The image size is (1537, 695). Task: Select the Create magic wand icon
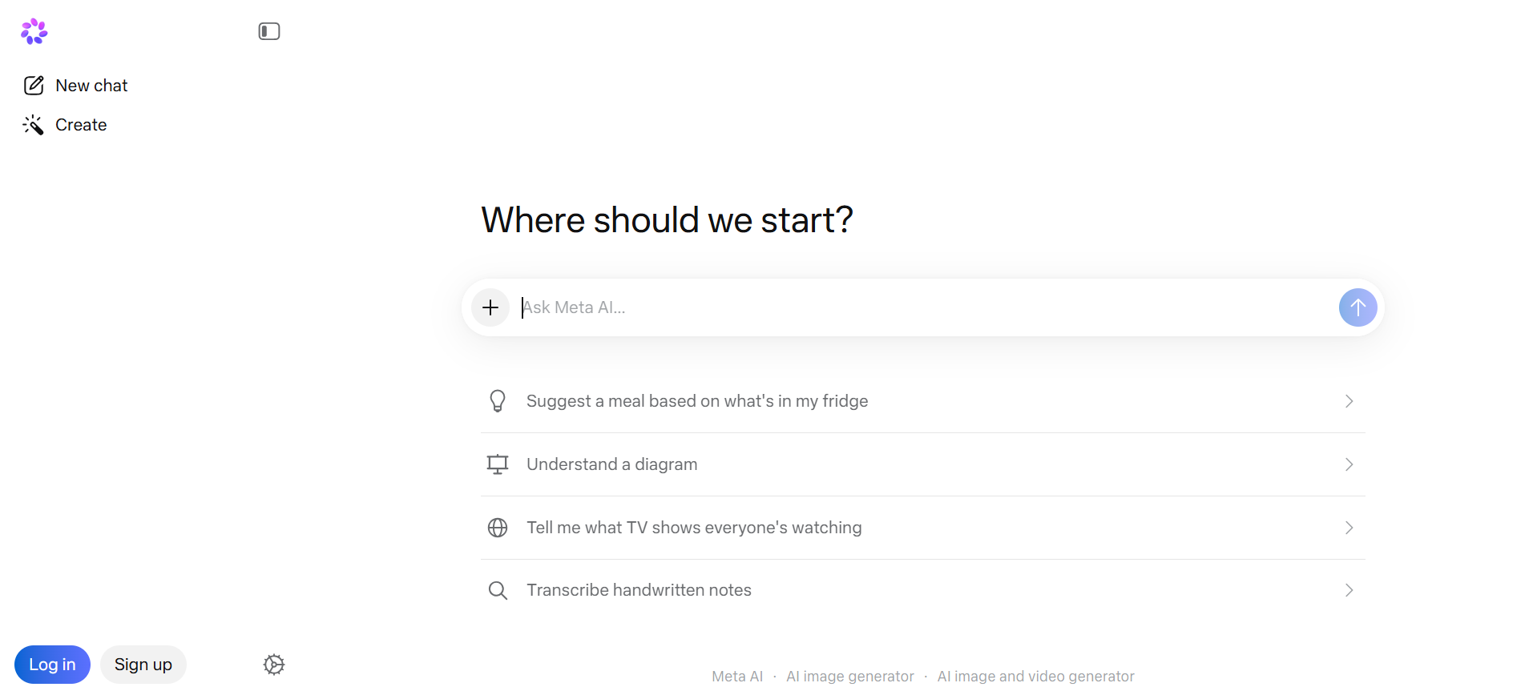(33, 125)
